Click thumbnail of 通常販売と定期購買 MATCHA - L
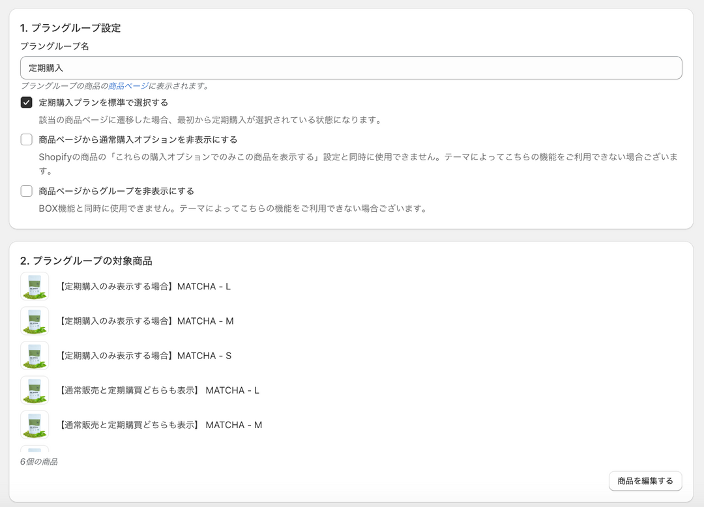704x507 pixels. coord(35,390)
